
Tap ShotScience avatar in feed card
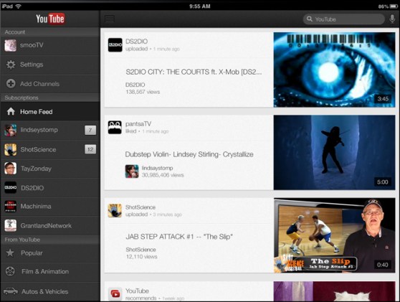(x=115, y=211)
